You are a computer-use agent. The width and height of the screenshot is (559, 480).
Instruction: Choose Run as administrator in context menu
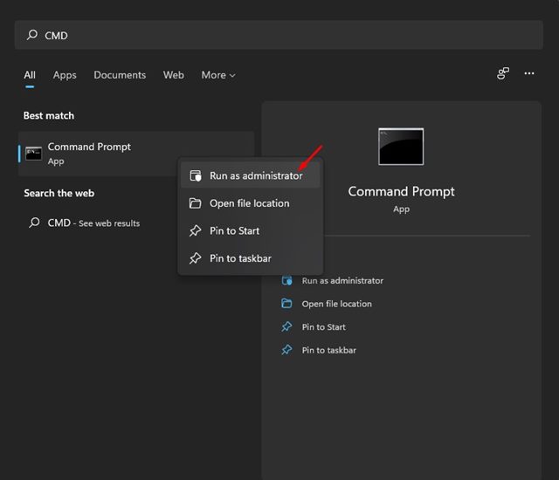(255, 175)
